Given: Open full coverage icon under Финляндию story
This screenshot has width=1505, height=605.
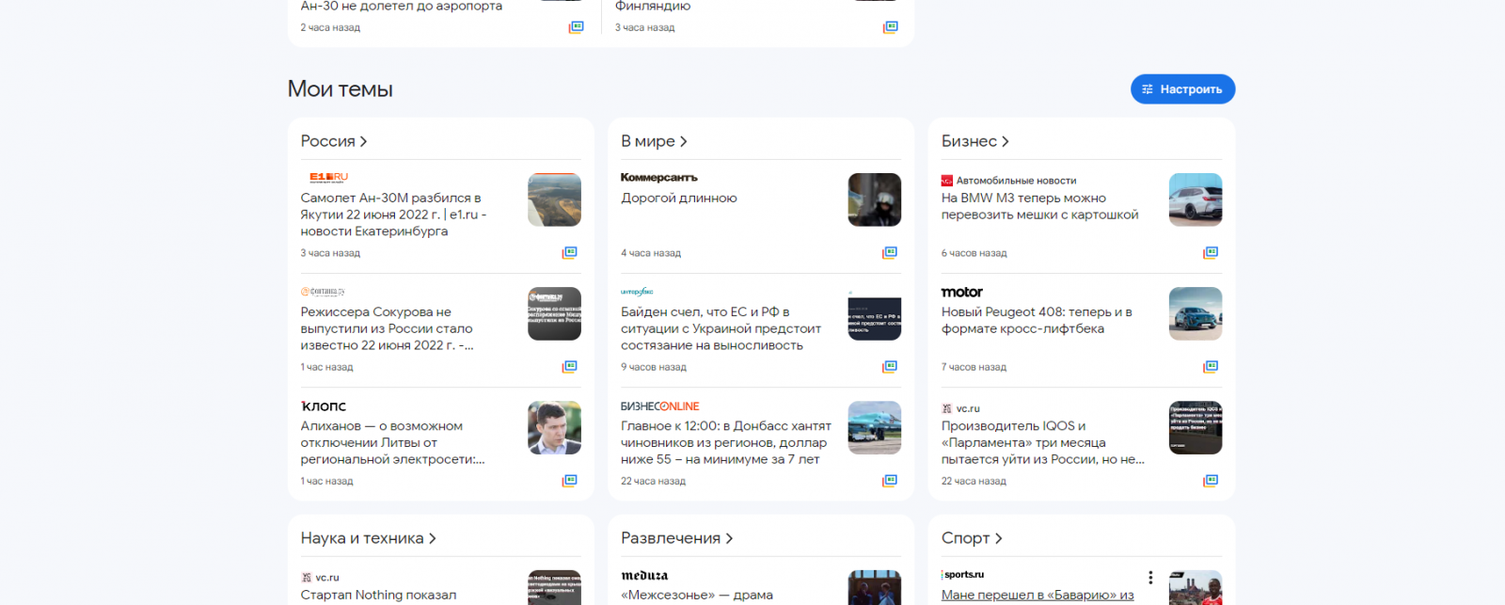Looking at the screenshot, I should coord(890,27).
